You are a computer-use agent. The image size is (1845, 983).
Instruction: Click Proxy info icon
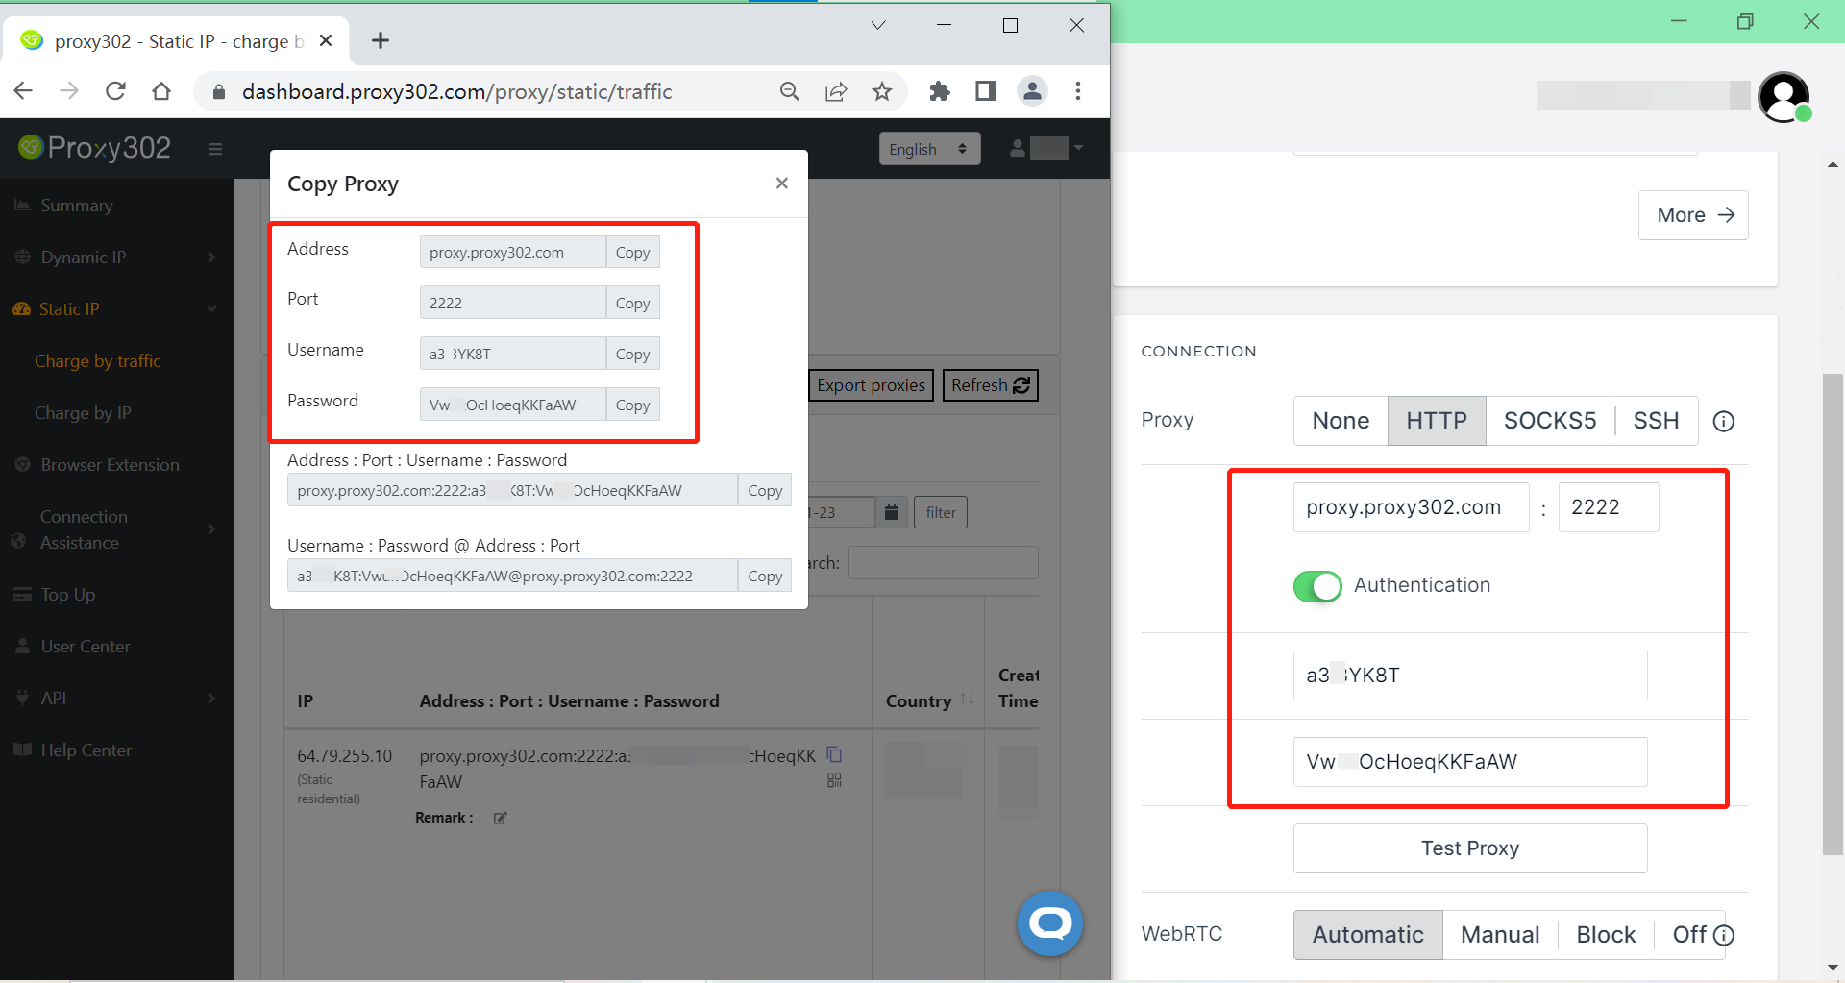1724,421
